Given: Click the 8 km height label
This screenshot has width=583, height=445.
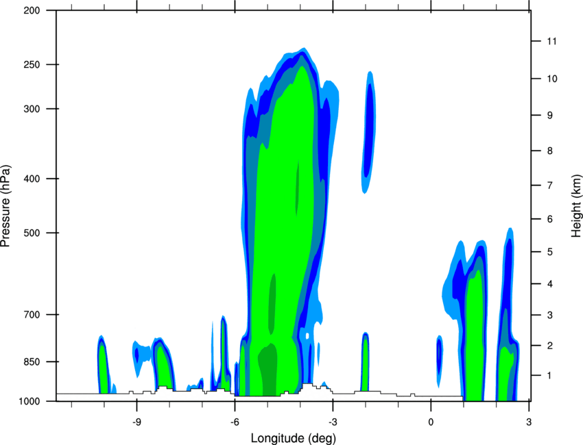Looking at the screenshot, I should 550,151.
